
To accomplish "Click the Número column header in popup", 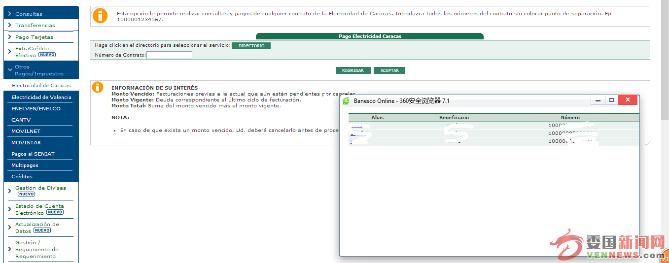I will click(570, 118).
